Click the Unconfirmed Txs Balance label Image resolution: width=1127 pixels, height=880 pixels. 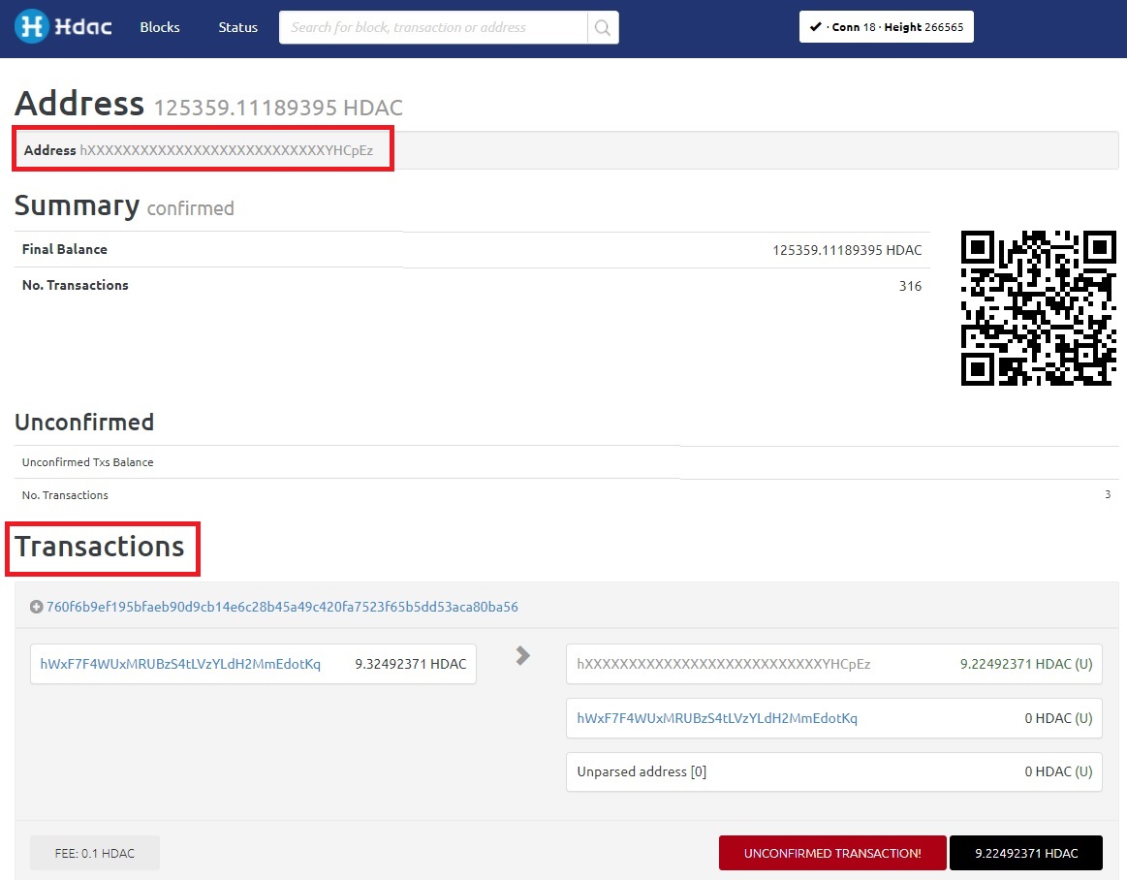click(x=87, y=462)
